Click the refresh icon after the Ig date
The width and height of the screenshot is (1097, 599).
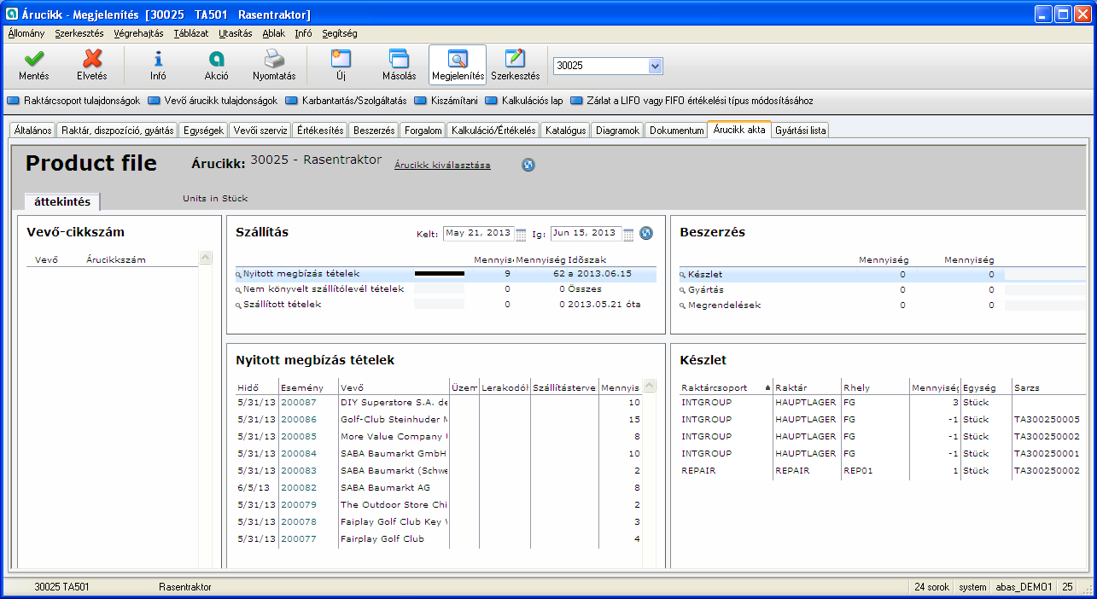coord(646,233)
